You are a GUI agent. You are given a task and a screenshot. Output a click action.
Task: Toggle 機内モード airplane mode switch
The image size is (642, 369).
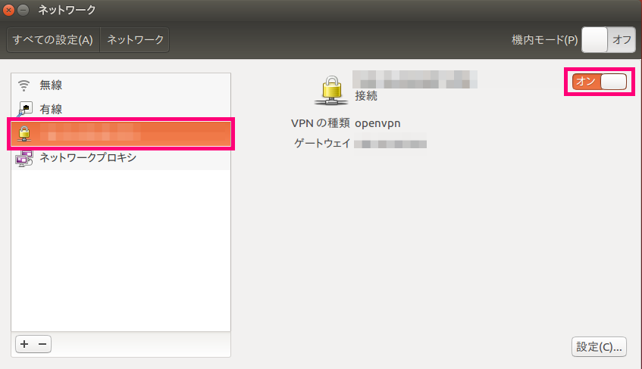[x=609, y=39]
